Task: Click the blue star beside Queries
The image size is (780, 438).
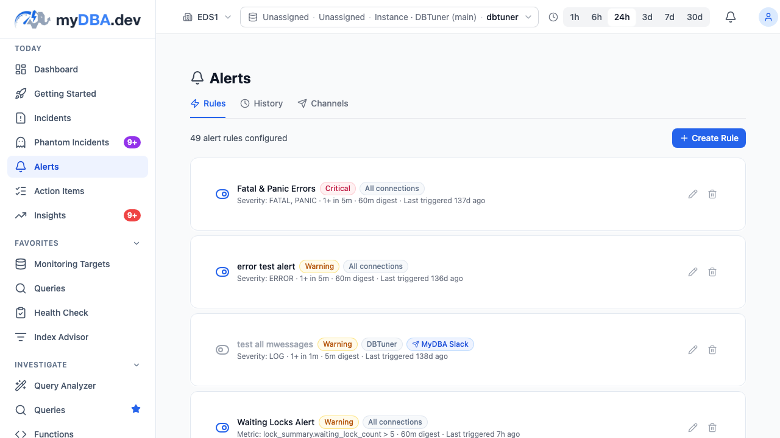Action: coord(136,409)
